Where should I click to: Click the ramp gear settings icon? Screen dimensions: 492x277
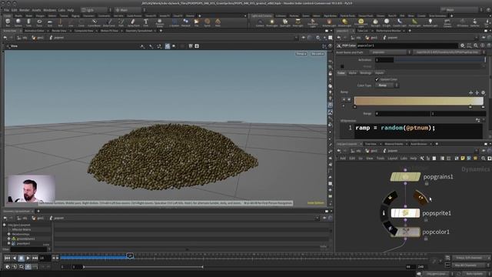[x=483, y=92]
